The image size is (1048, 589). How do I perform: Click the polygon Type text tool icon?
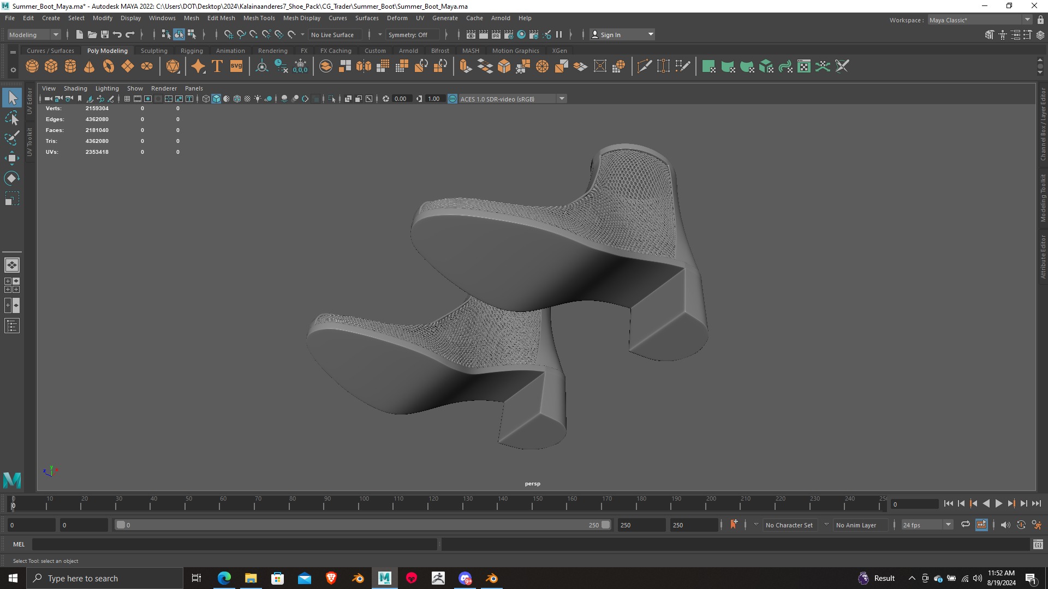click(x=217, y=67)
